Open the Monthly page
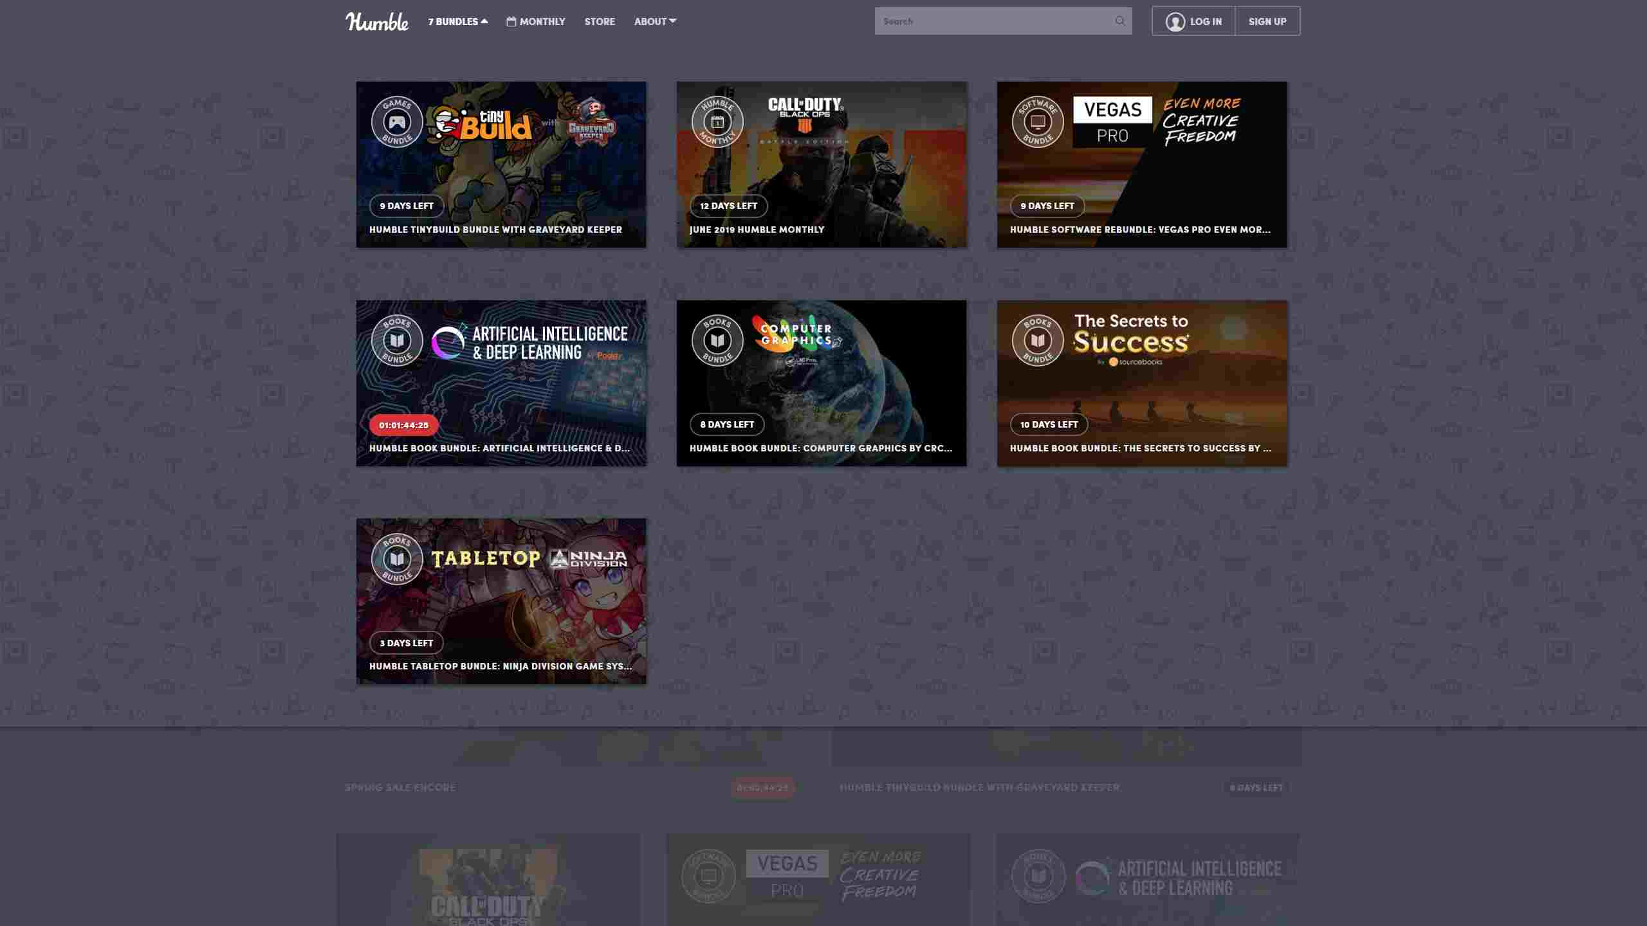 (x=536, y=21)
